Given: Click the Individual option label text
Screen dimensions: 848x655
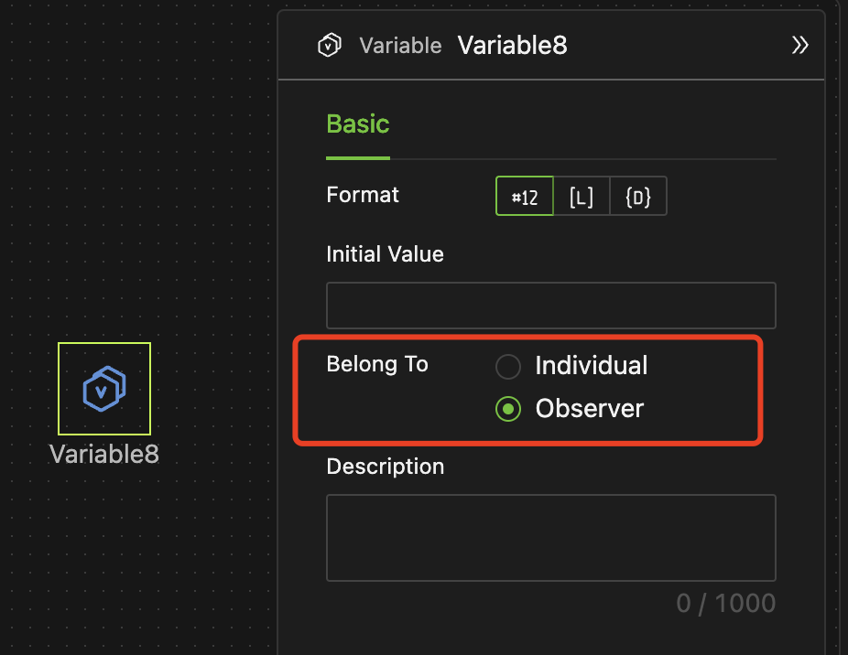Looking at the screenshot, I should tap(591, 366).
